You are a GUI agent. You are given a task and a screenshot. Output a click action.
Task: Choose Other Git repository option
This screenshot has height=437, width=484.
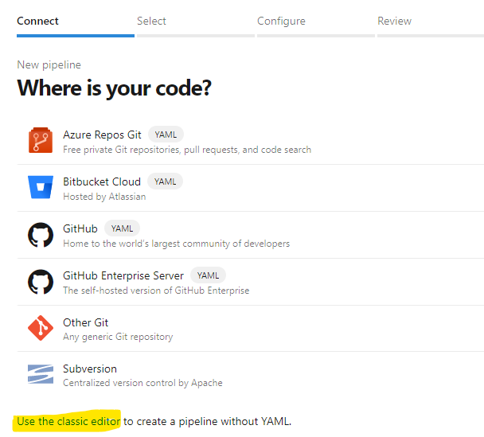[x=251, y=329]
